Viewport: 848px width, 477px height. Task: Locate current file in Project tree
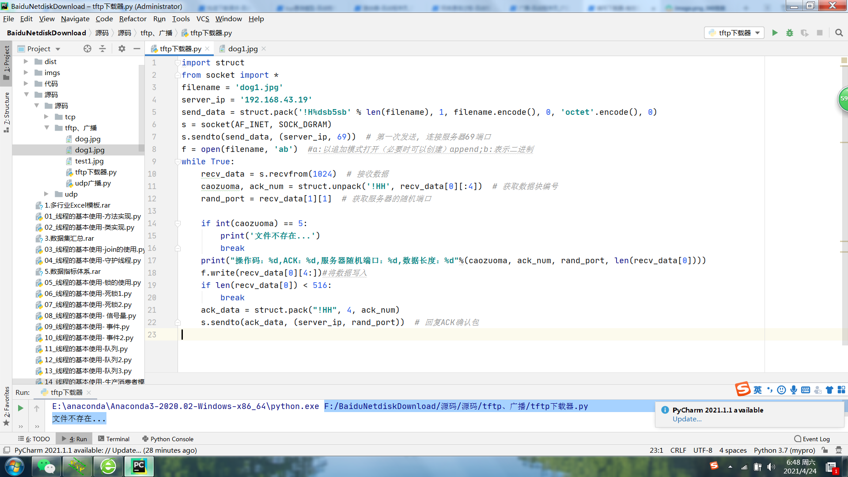click(87, 49)
